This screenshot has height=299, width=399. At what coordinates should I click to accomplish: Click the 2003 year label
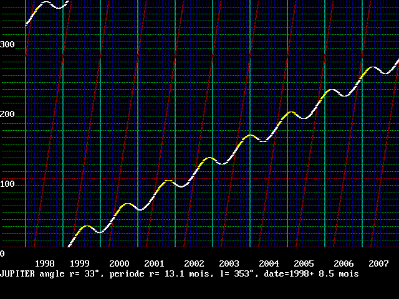coord(229,263)
